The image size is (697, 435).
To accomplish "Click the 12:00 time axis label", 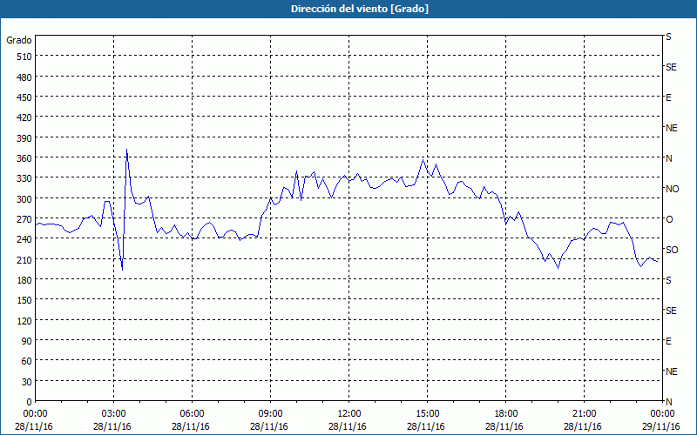I will [348, 414].
